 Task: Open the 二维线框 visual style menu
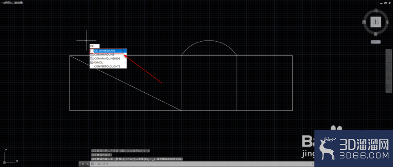point(17,3)
